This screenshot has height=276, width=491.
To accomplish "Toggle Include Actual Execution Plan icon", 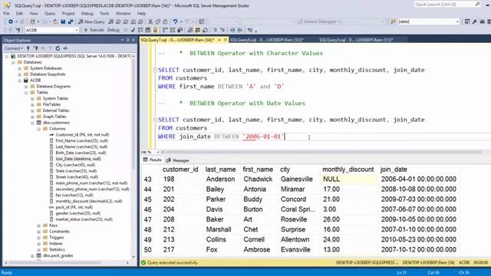I will point(165,30).
